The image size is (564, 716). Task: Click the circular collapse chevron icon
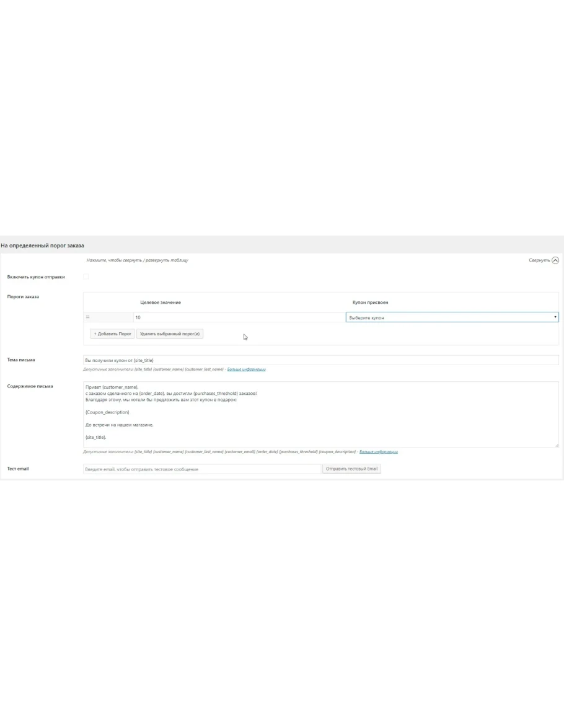point(555,260)
